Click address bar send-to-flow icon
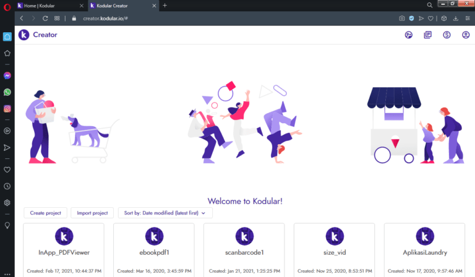The width and height of the screenshot is (475, 277). 421,19
